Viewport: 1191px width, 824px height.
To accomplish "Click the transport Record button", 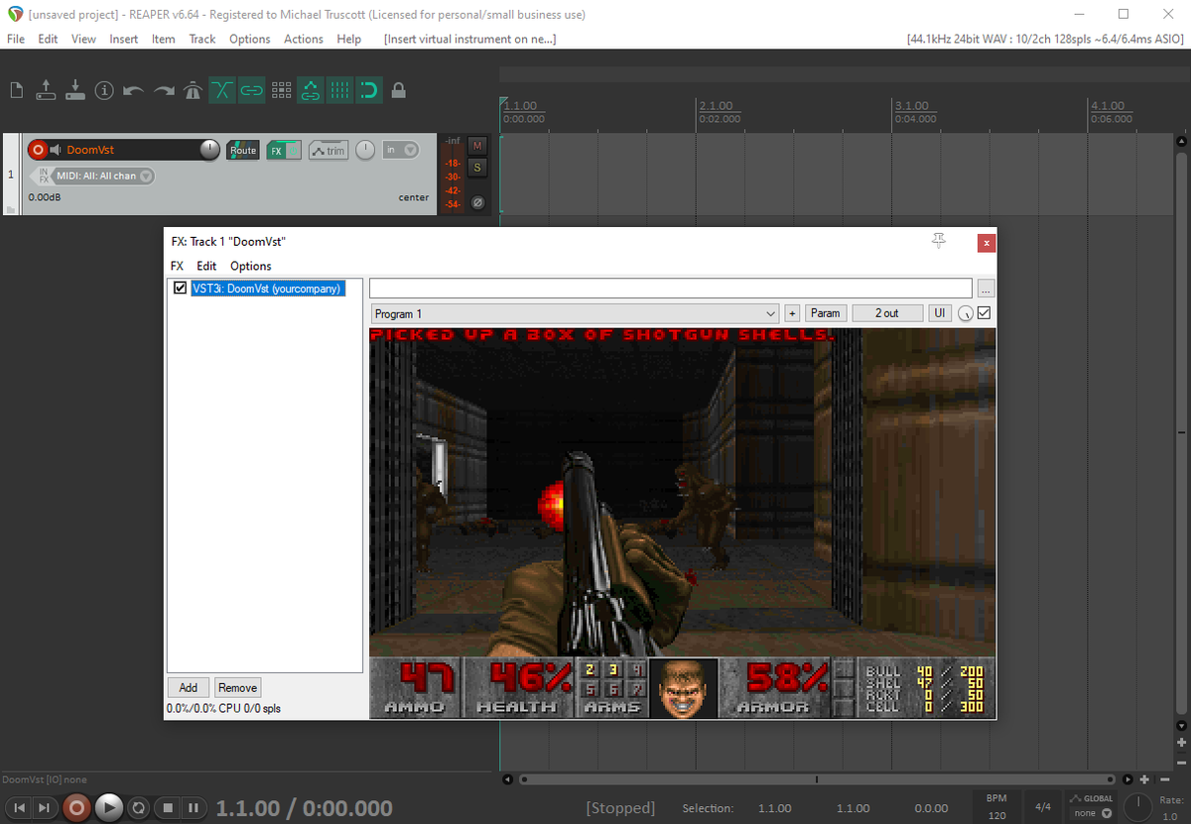I will tap(76, 808).
